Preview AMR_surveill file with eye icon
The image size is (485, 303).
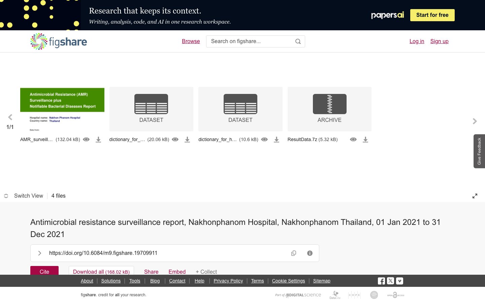click(86, 139)
